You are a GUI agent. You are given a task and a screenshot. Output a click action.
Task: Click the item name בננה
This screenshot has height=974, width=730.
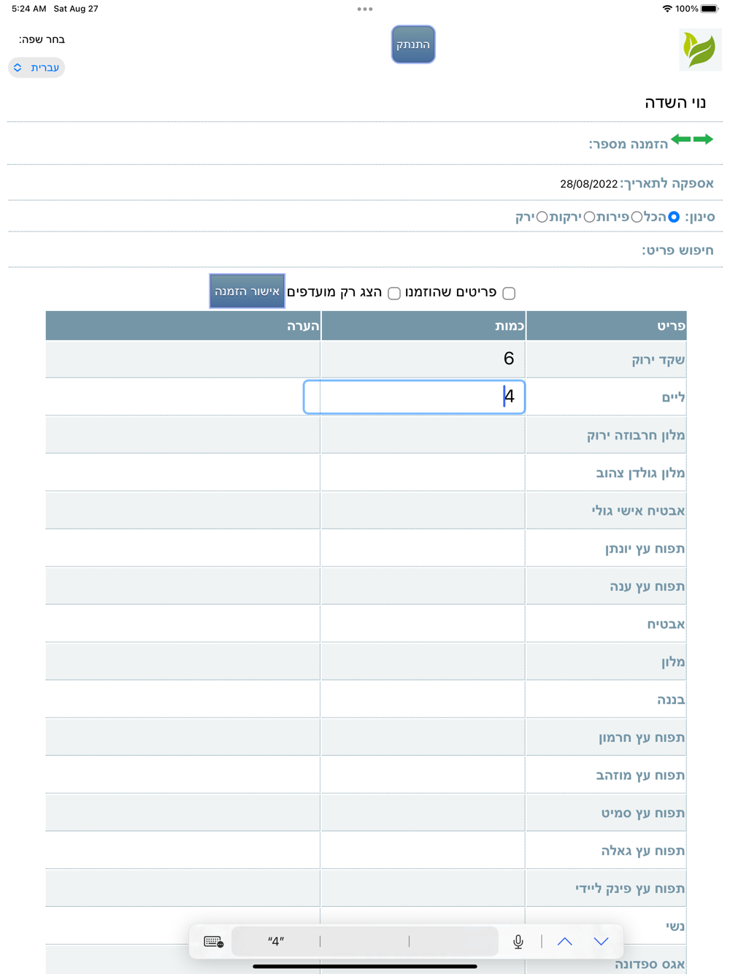point(671,699)
